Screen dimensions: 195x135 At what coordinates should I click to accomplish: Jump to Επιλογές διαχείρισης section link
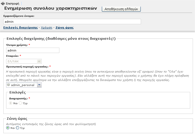point(20,27)
